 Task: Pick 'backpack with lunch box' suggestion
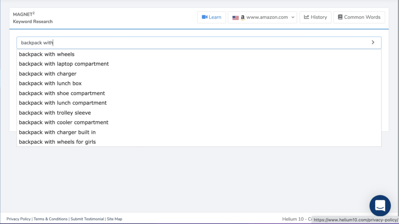click(x=50, y=83)
